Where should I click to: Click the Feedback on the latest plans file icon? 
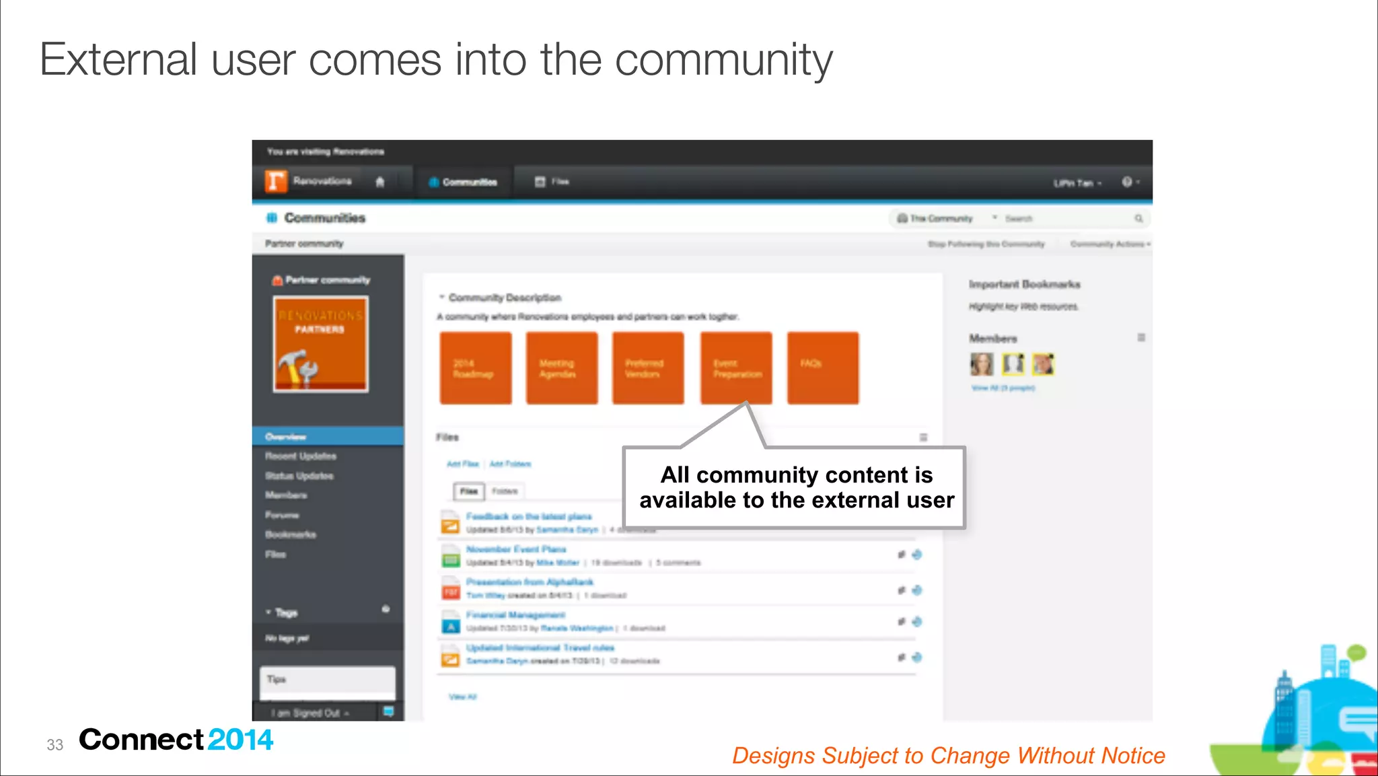[x=450, y=523]
